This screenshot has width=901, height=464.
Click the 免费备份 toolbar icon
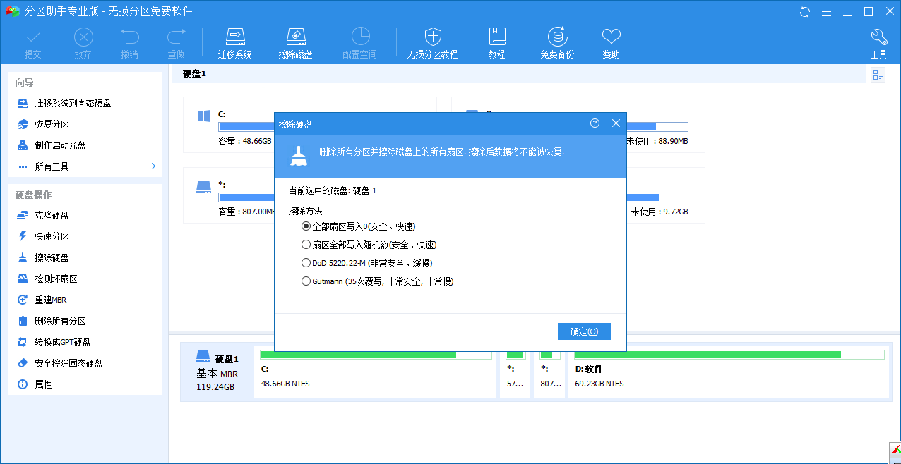(x=557, y=42)
